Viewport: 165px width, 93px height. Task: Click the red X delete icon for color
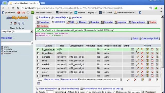142,72
